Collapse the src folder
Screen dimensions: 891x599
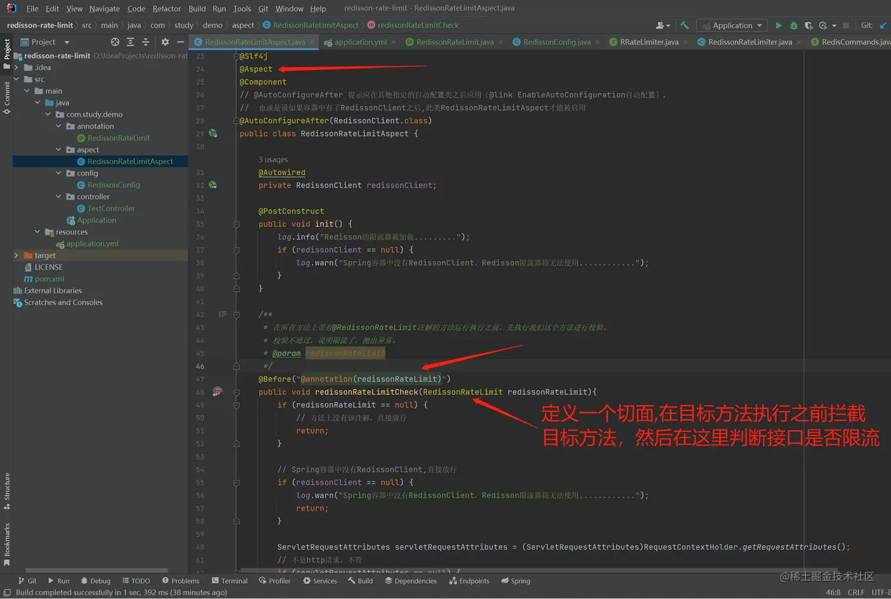[16, 79]
